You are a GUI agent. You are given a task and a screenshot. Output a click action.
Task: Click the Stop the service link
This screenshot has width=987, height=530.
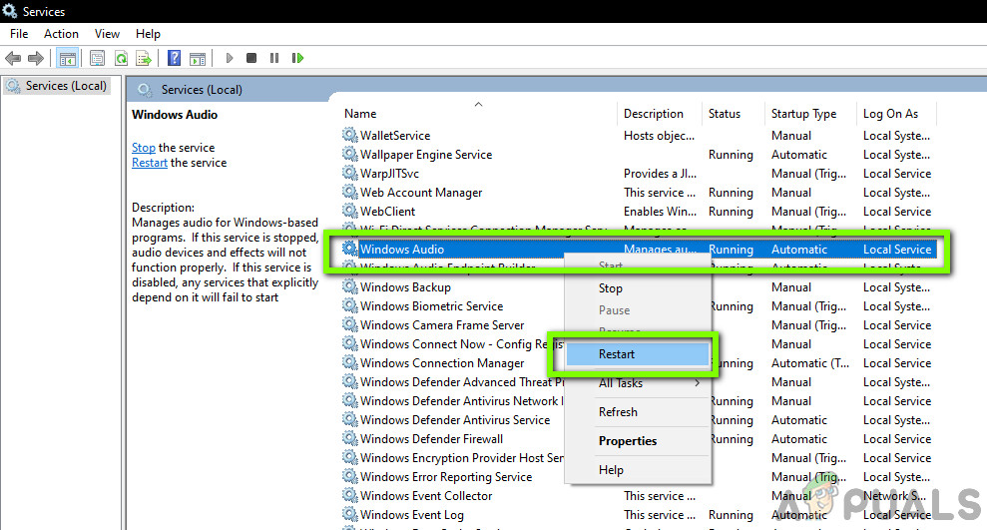pos(144,148)
